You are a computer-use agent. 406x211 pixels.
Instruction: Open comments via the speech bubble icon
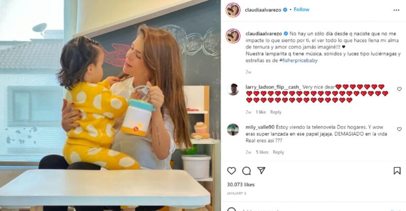(x=247, y=171)
